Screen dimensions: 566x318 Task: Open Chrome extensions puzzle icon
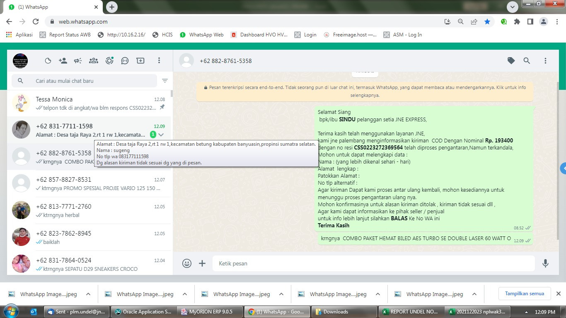pos(517,22)
